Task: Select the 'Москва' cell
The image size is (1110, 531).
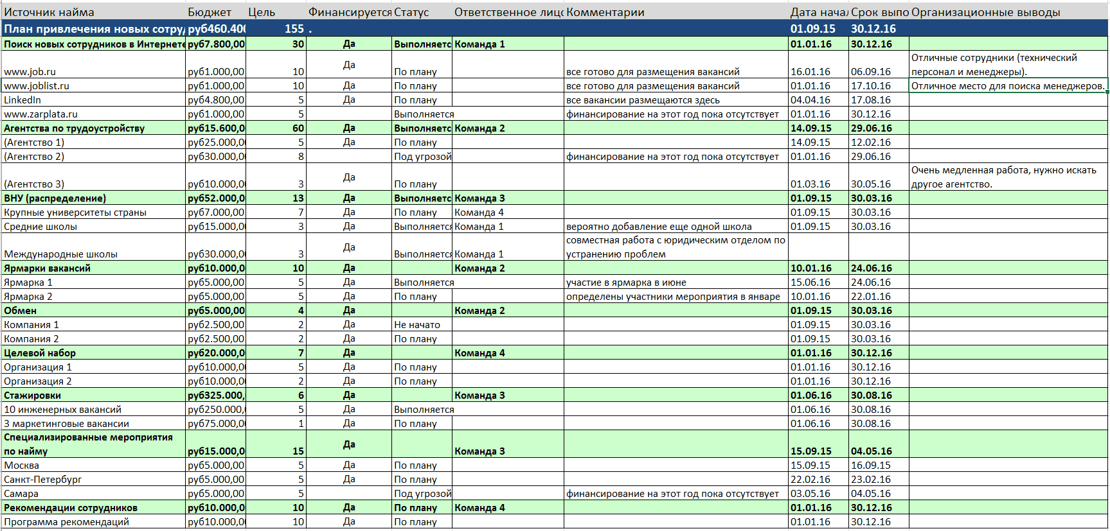Action: click(93, 465)
